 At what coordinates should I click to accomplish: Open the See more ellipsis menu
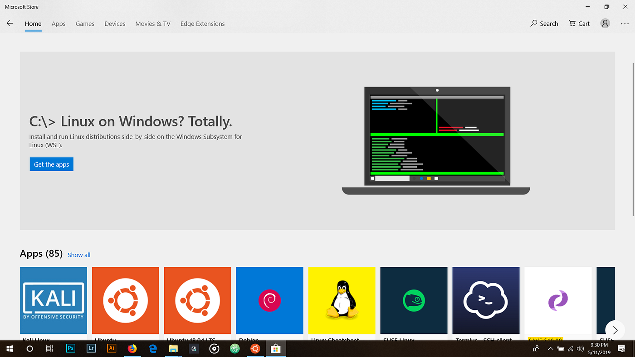pyautogui.click(x=625, y=24)
